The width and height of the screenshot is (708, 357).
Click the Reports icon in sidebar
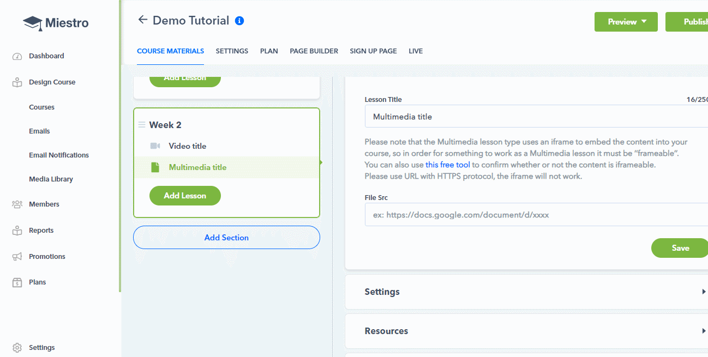[17, 231]
